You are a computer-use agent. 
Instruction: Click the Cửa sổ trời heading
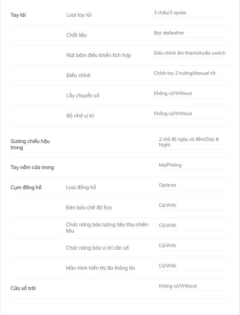coord(23,288)
